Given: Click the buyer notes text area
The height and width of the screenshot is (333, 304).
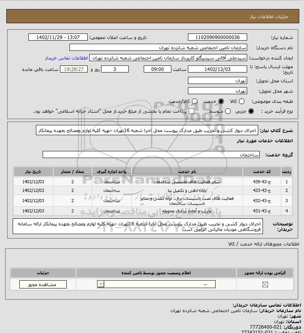Looking at the screenshot, I should click(x=138, y=226).
